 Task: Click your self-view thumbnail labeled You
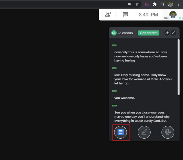[x=173, y=15]
